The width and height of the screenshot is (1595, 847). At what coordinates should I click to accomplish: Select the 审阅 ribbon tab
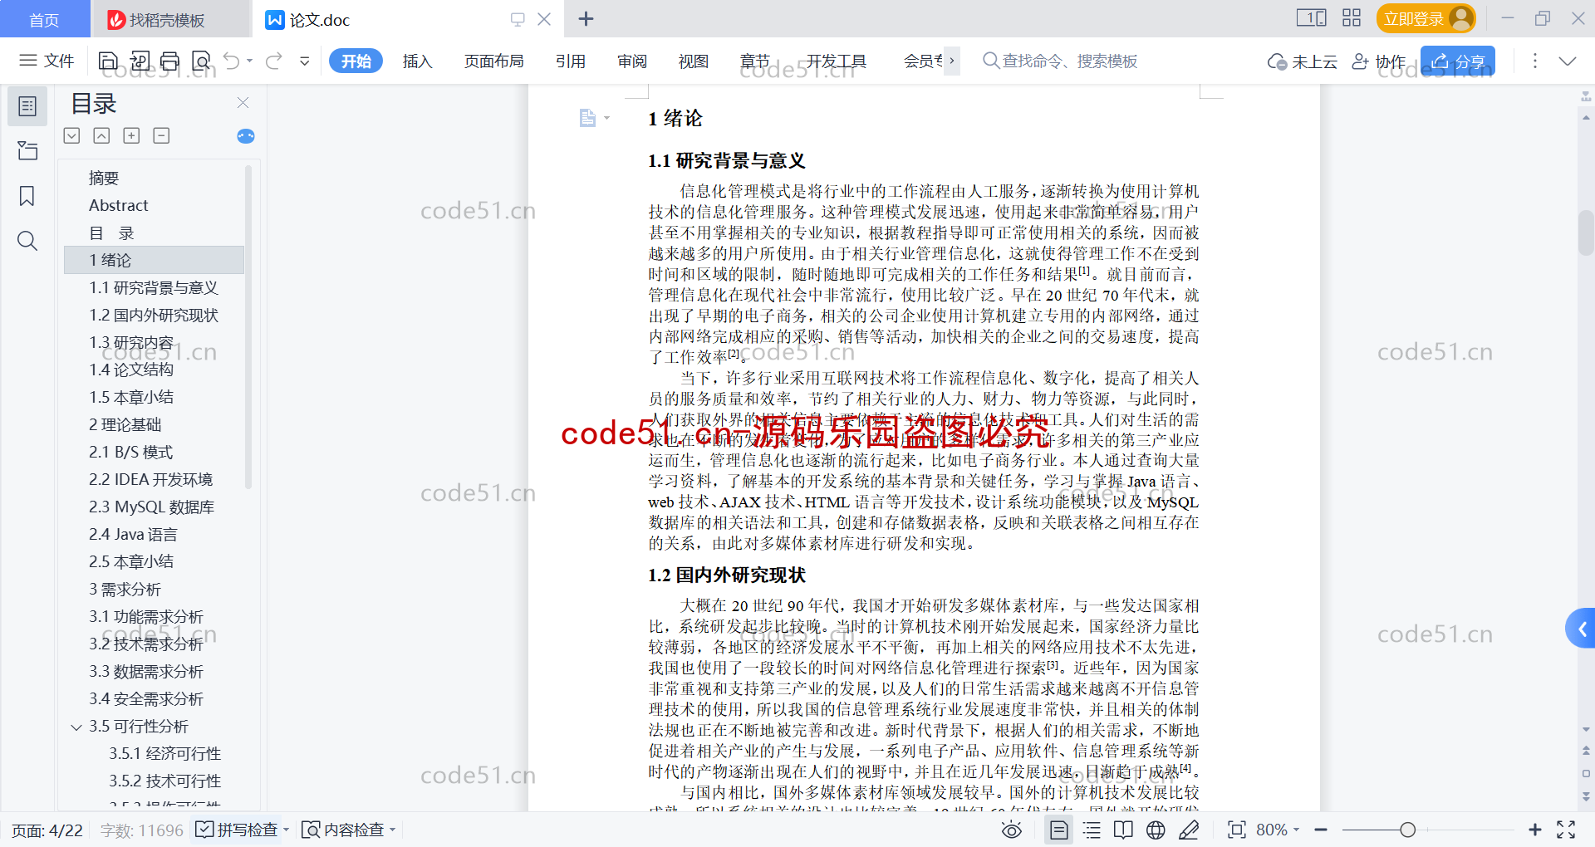[x=632, y=61]
